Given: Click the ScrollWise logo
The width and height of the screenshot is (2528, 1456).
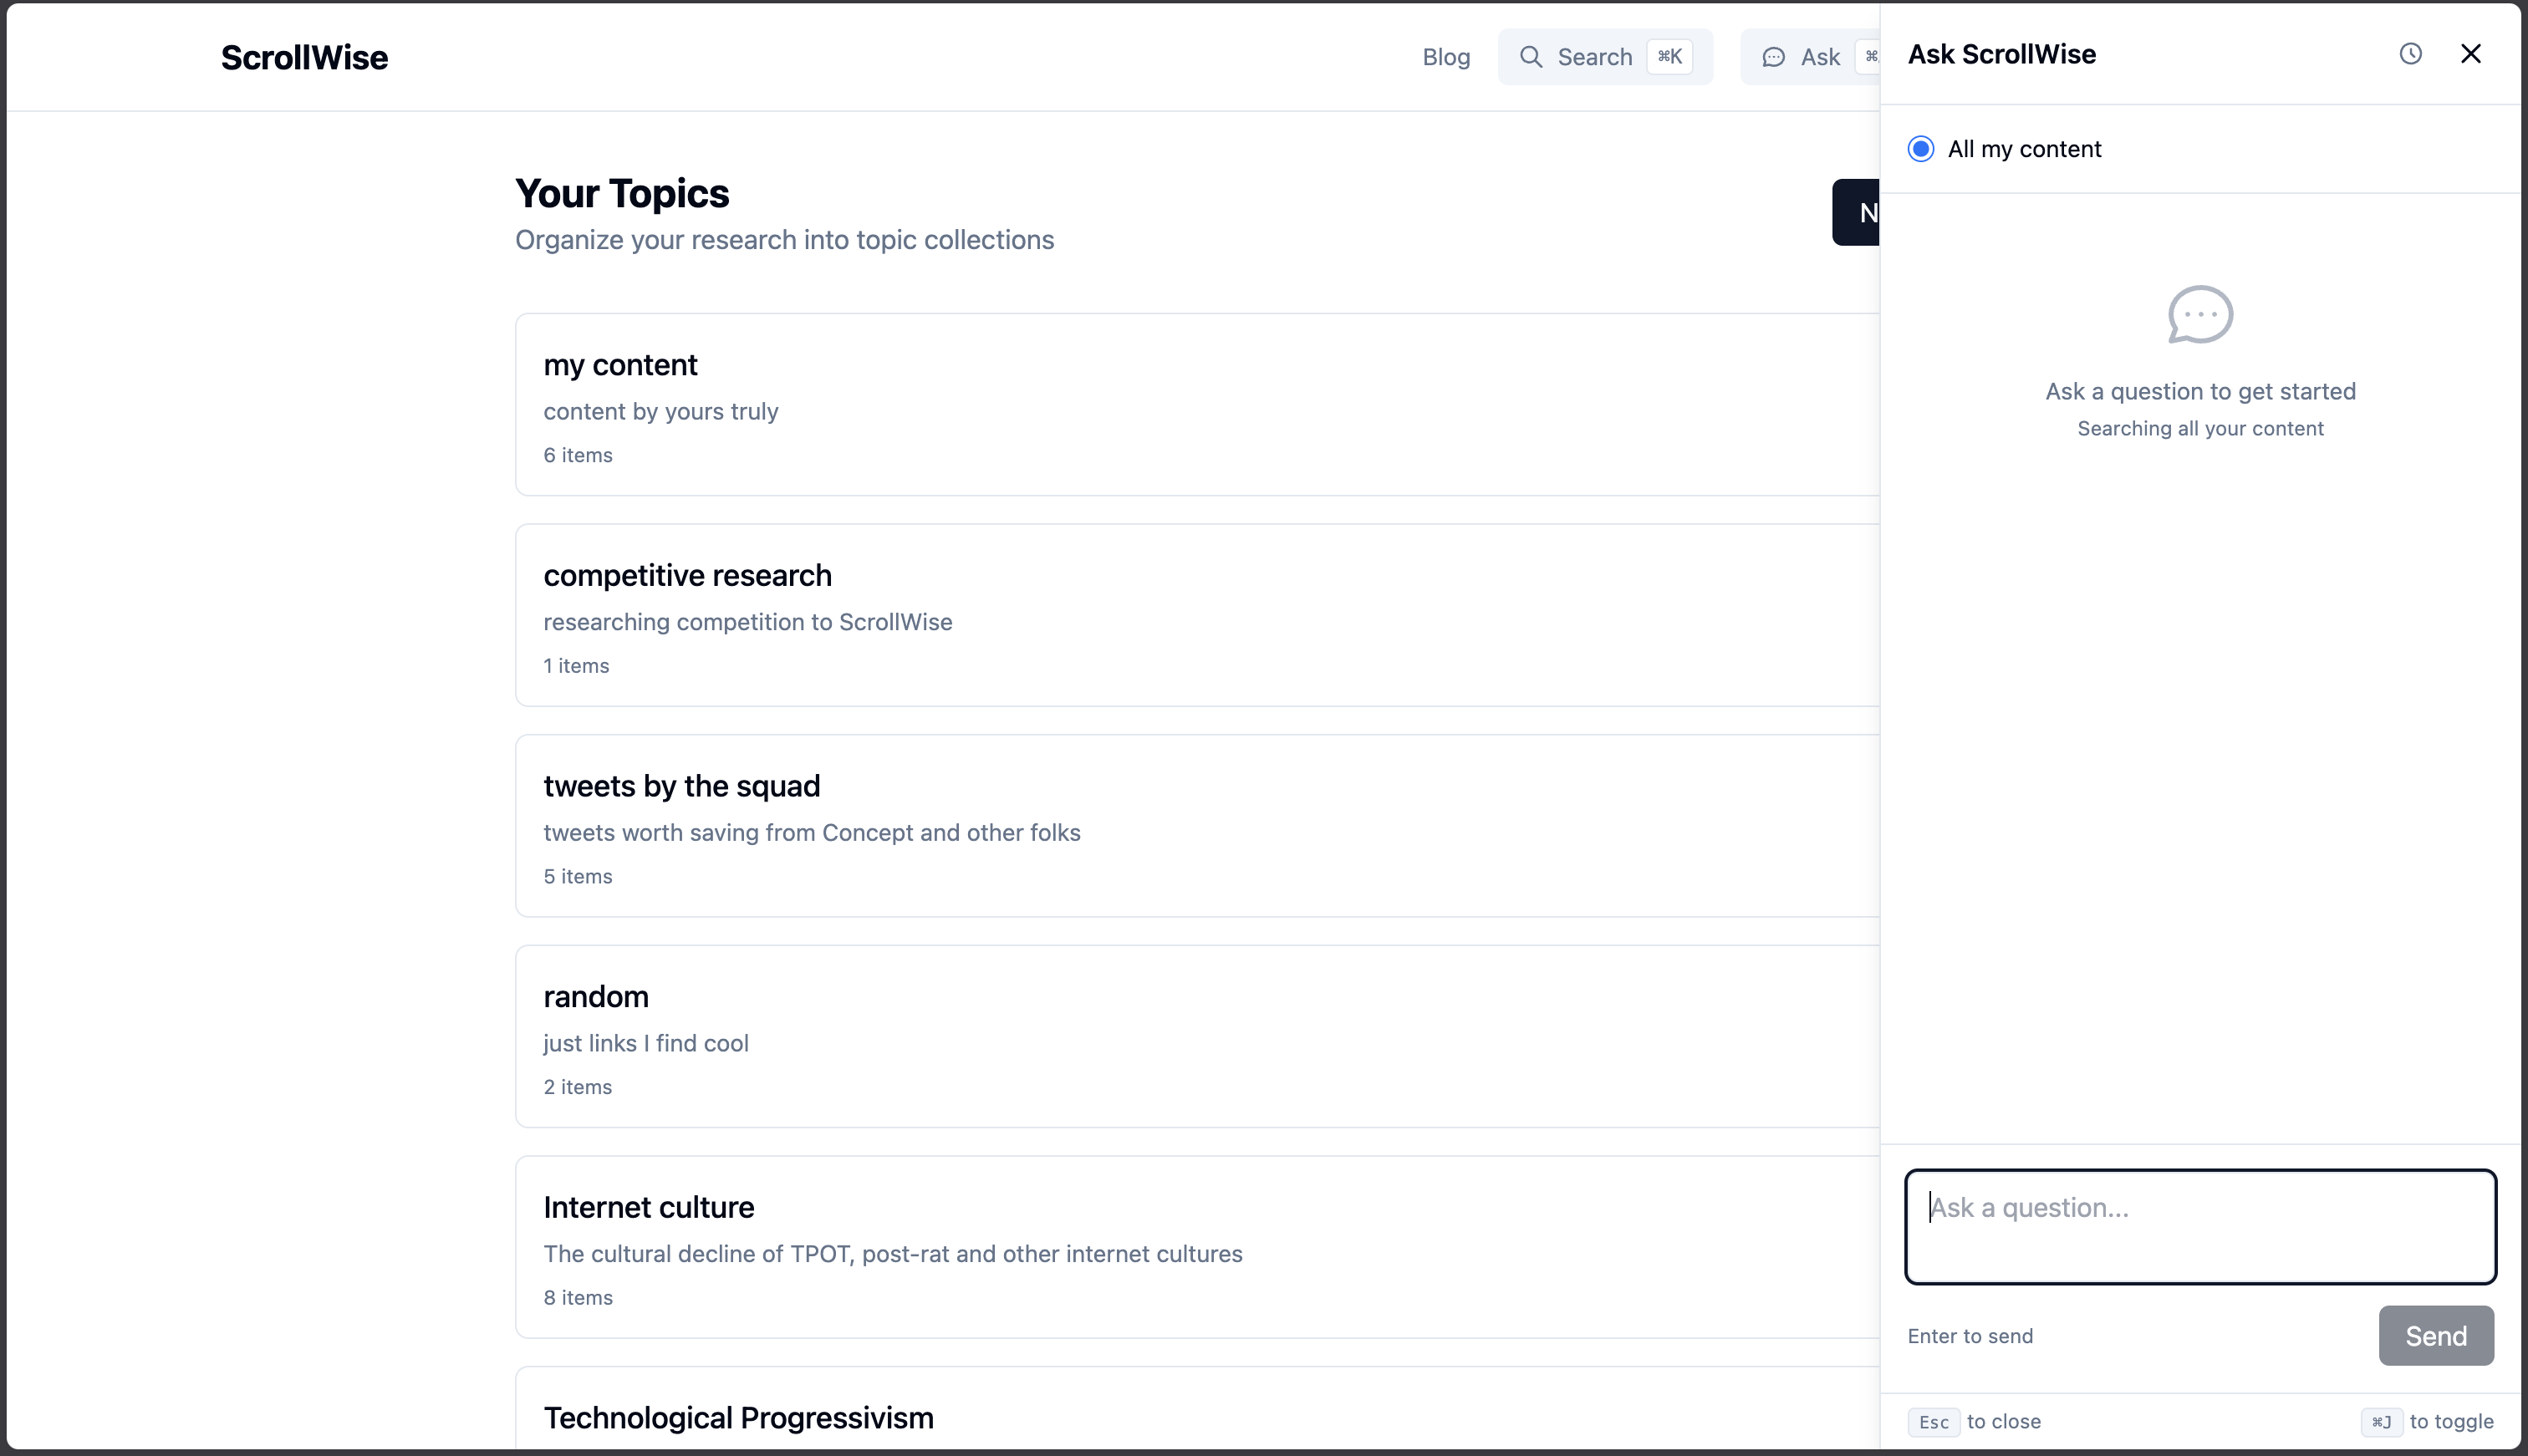Looking at the screenshot, I should [304, 57].
